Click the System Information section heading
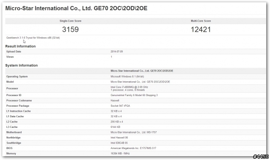This screenshot has height=160, width=270. 22,66
